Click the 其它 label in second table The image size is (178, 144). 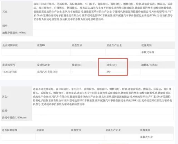5,97
